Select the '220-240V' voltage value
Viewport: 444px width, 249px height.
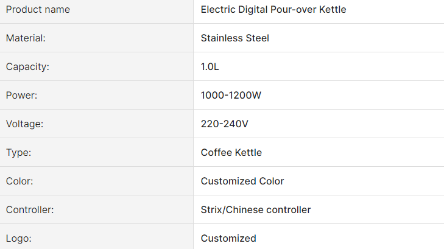pos(224,124)
